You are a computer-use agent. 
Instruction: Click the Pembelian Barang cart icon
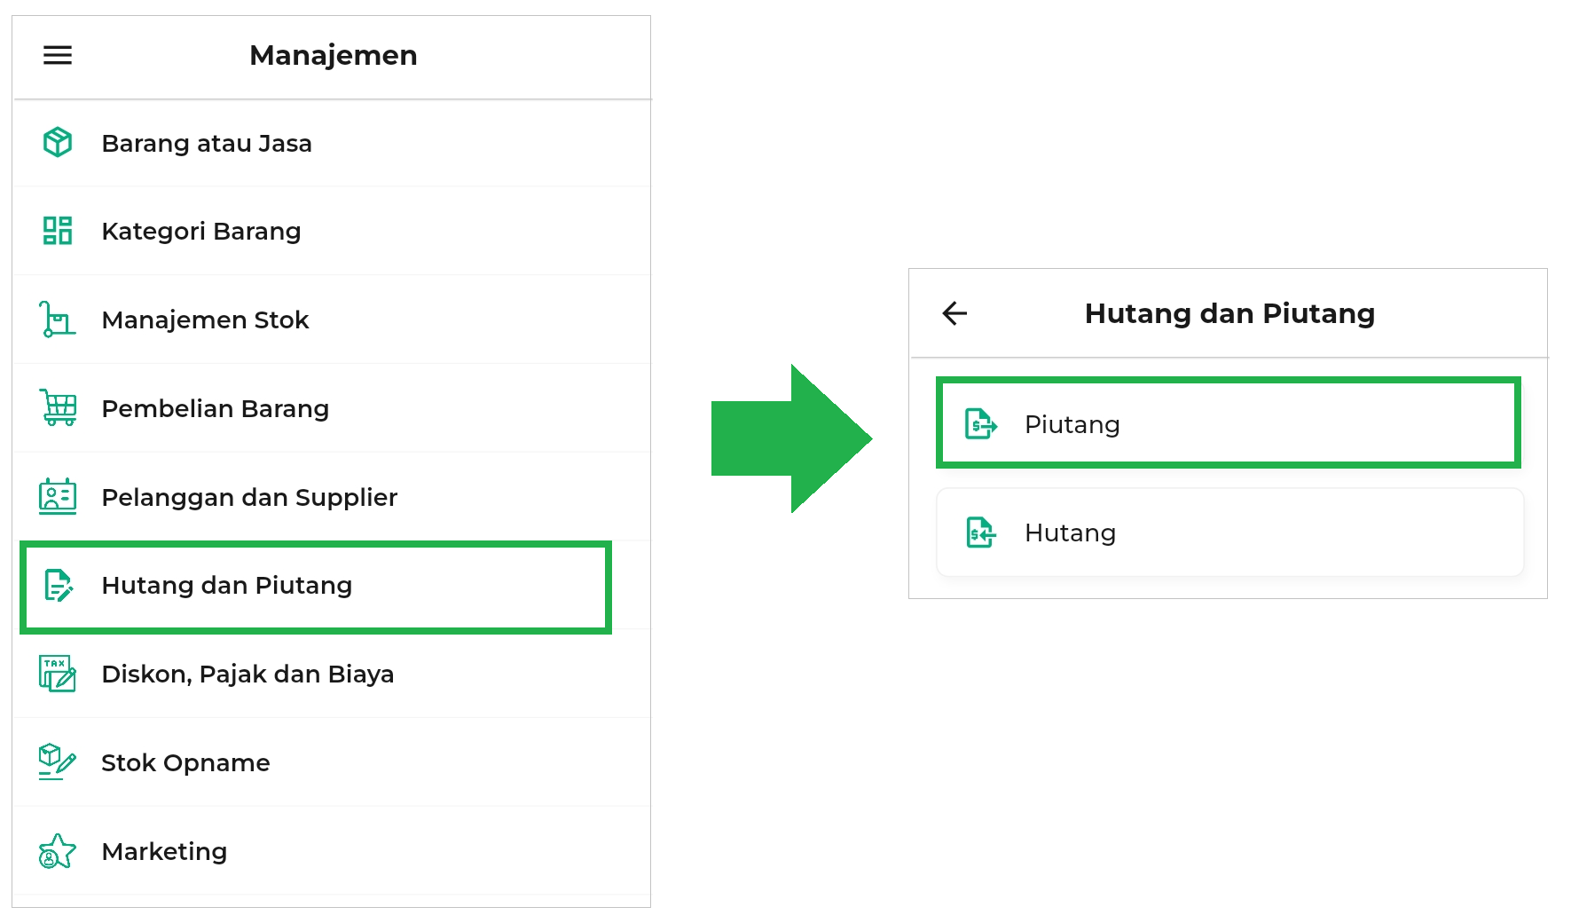[x=58, y=407]
